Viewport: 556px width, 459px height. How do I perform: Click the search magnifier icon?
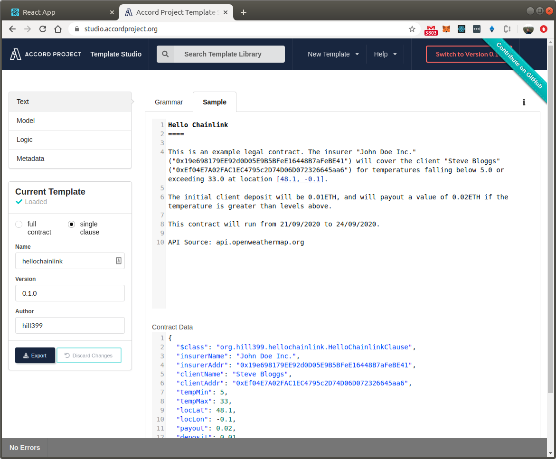[x=165, y=54]
